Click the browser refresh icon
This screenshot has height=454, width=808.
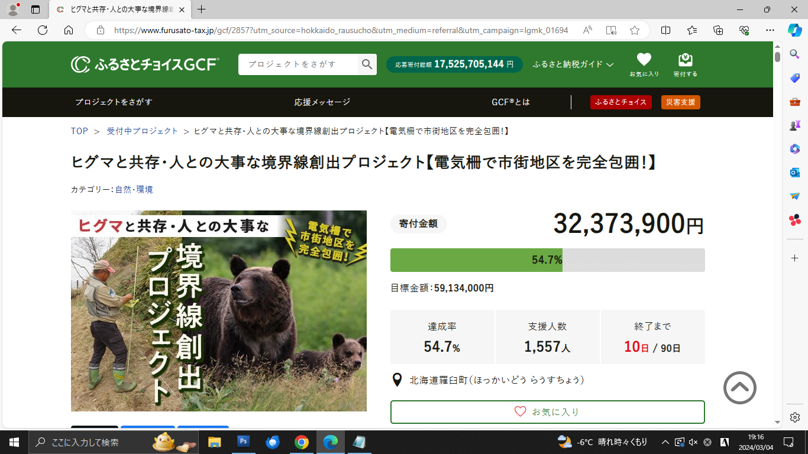pyautogui.click(x=43, y=30)
